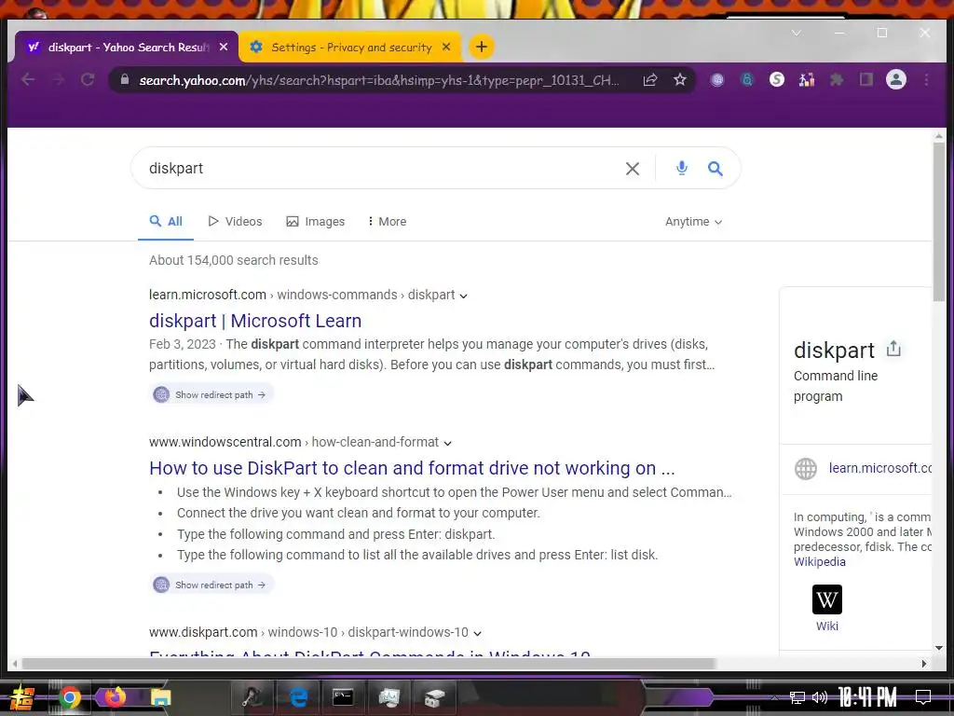Show redirect path for windowscentral result
954x716 pixels.
tap(211, 585)
